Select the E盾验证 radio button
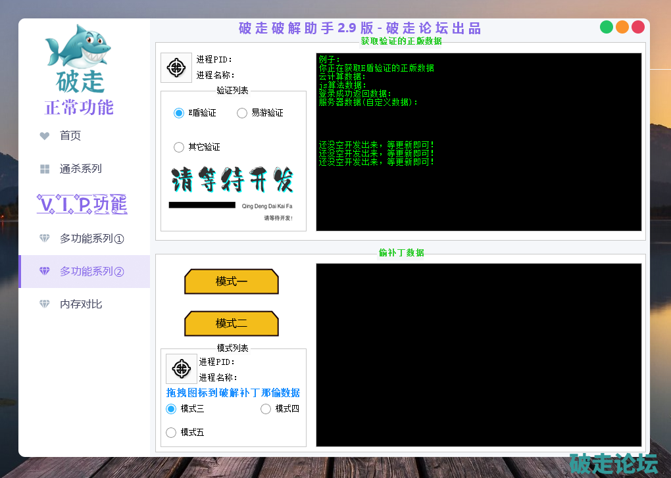671x478 pixels. [179, 113]
